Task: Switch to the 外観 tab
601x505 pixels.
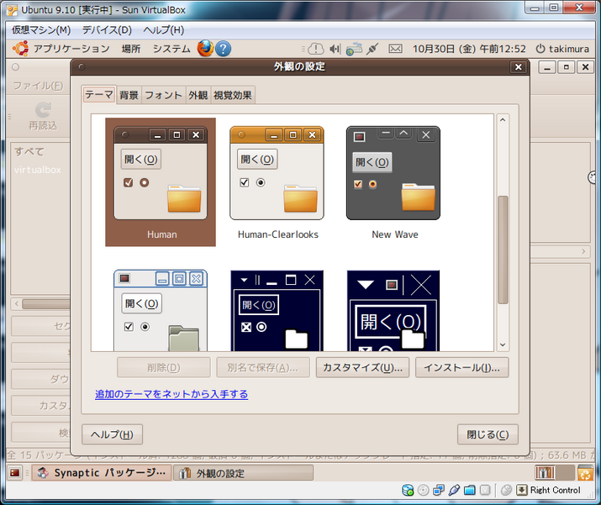Action: pos(198,95)
